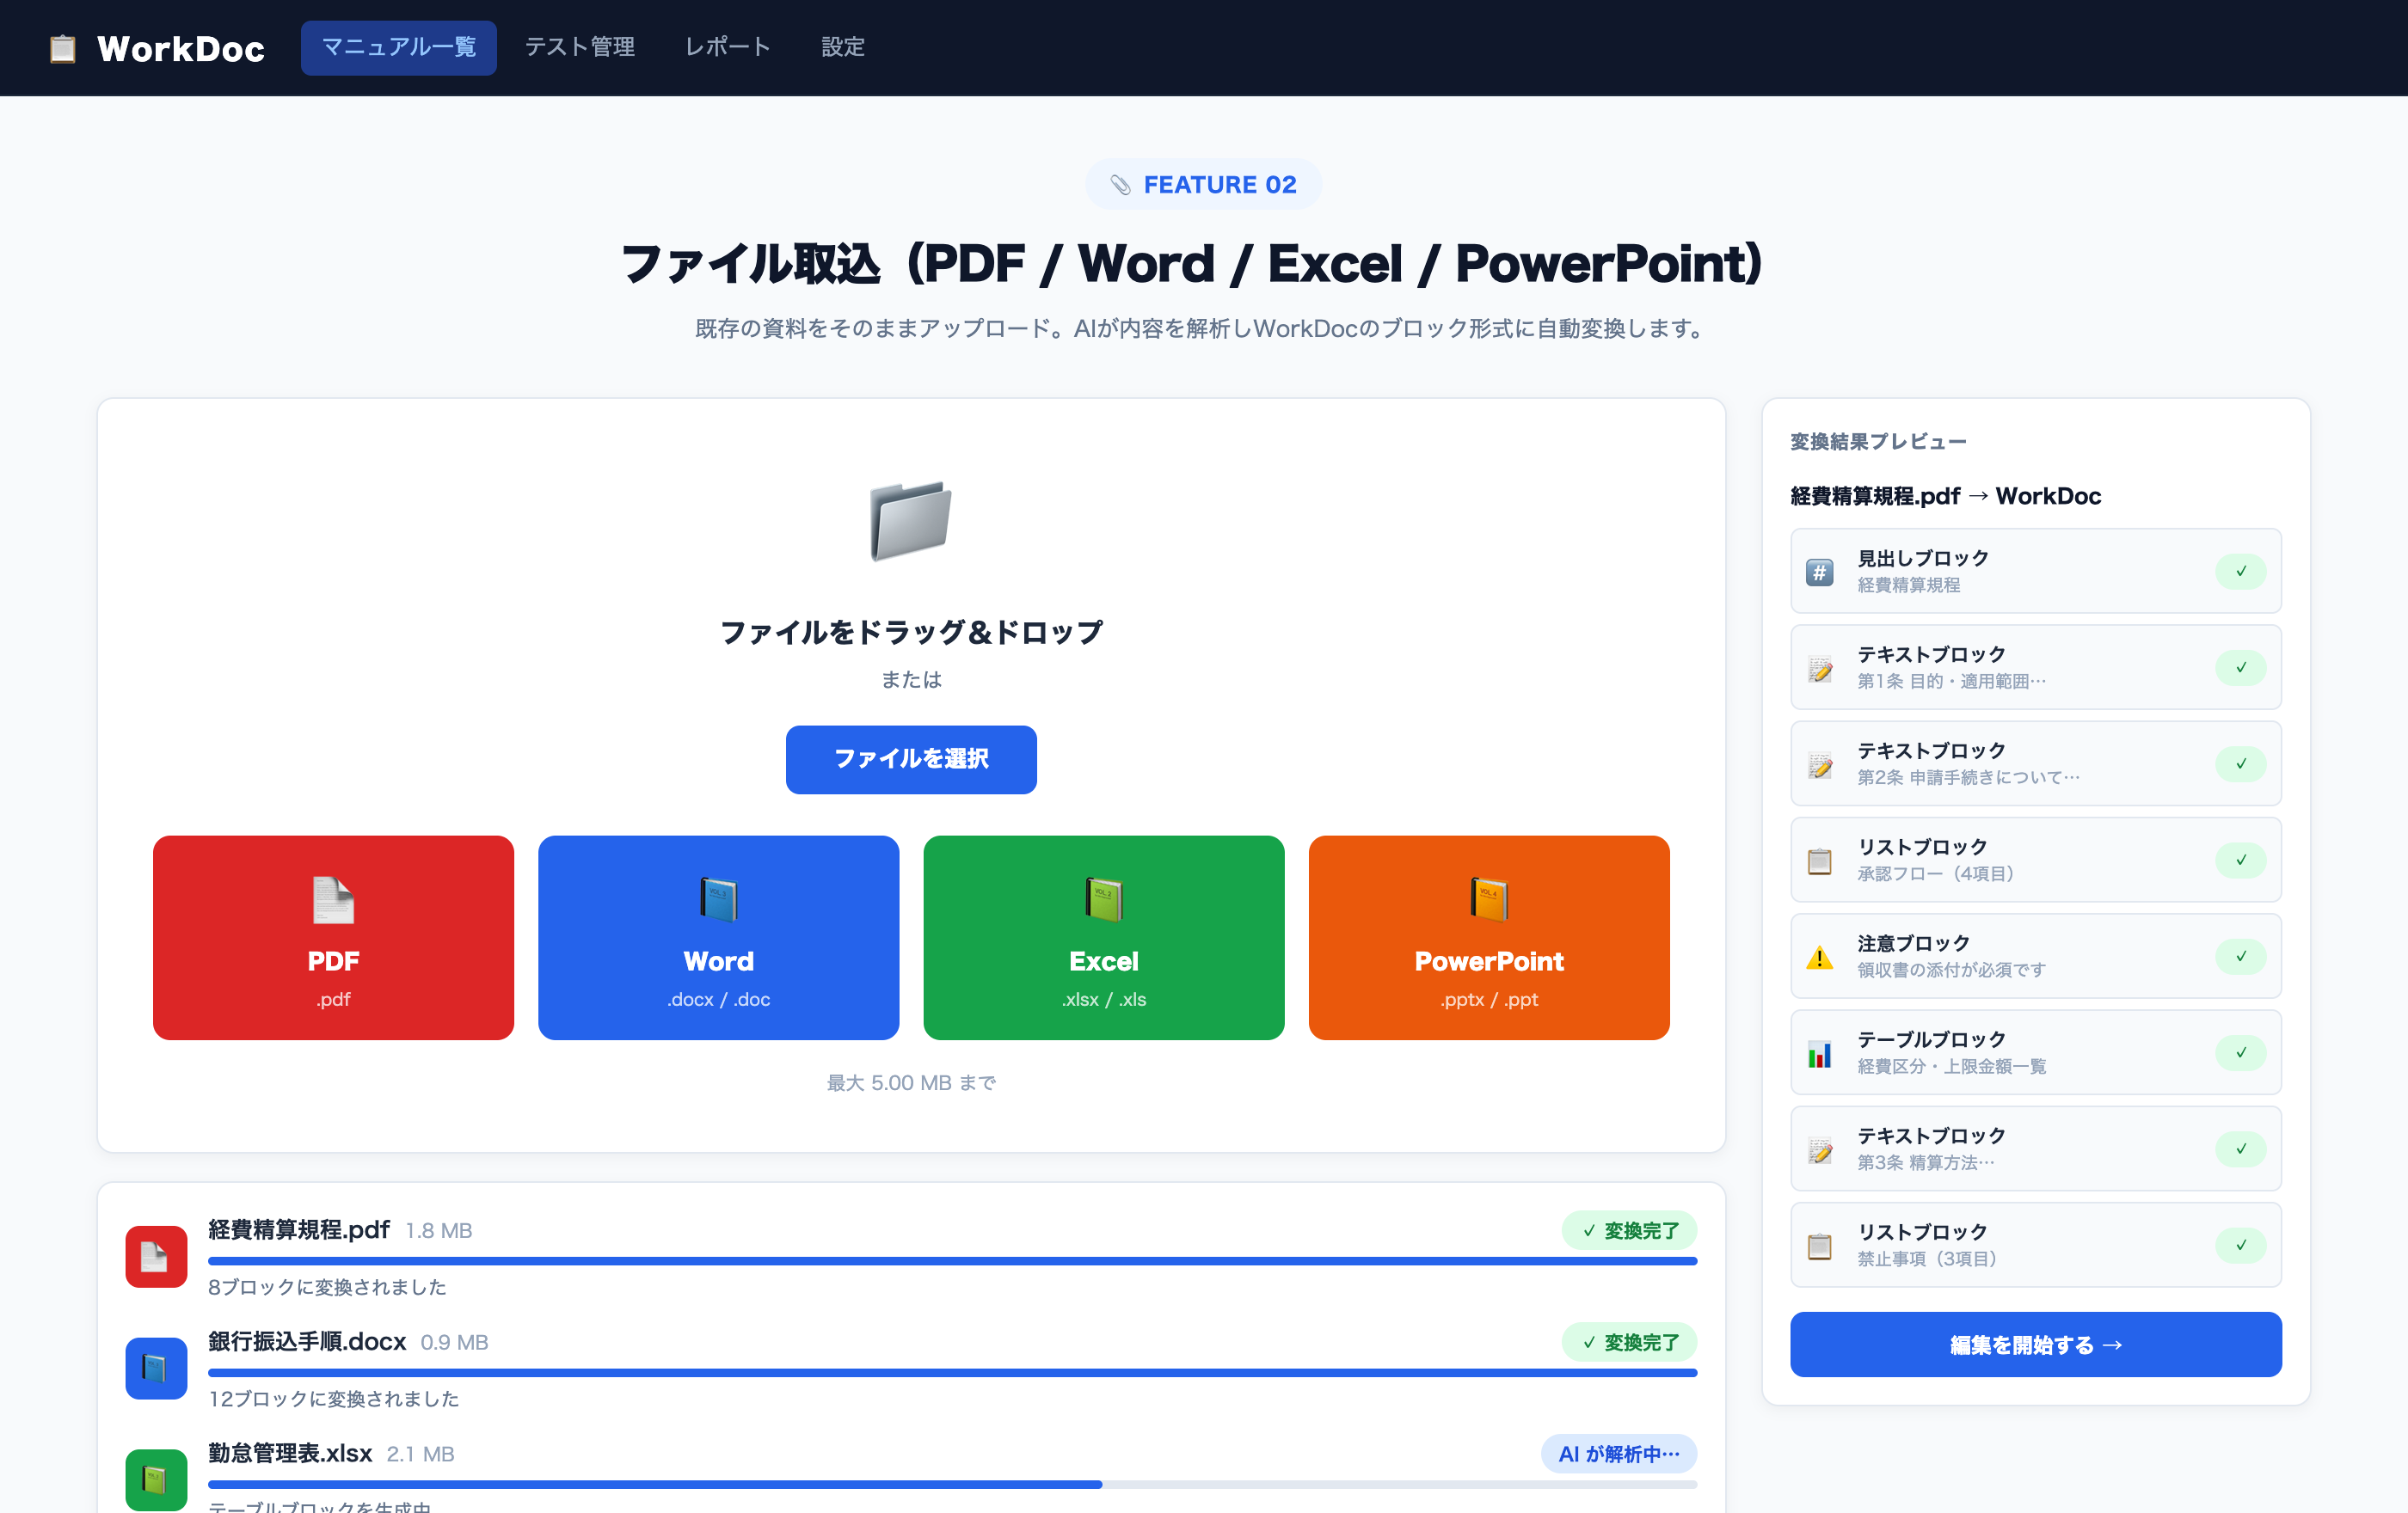Image resolution: width=2408 pixels, height=1513 pixels.
Task: Click the ファイルをドラッグ＆ドロップ heading
Action: [911, 633]
